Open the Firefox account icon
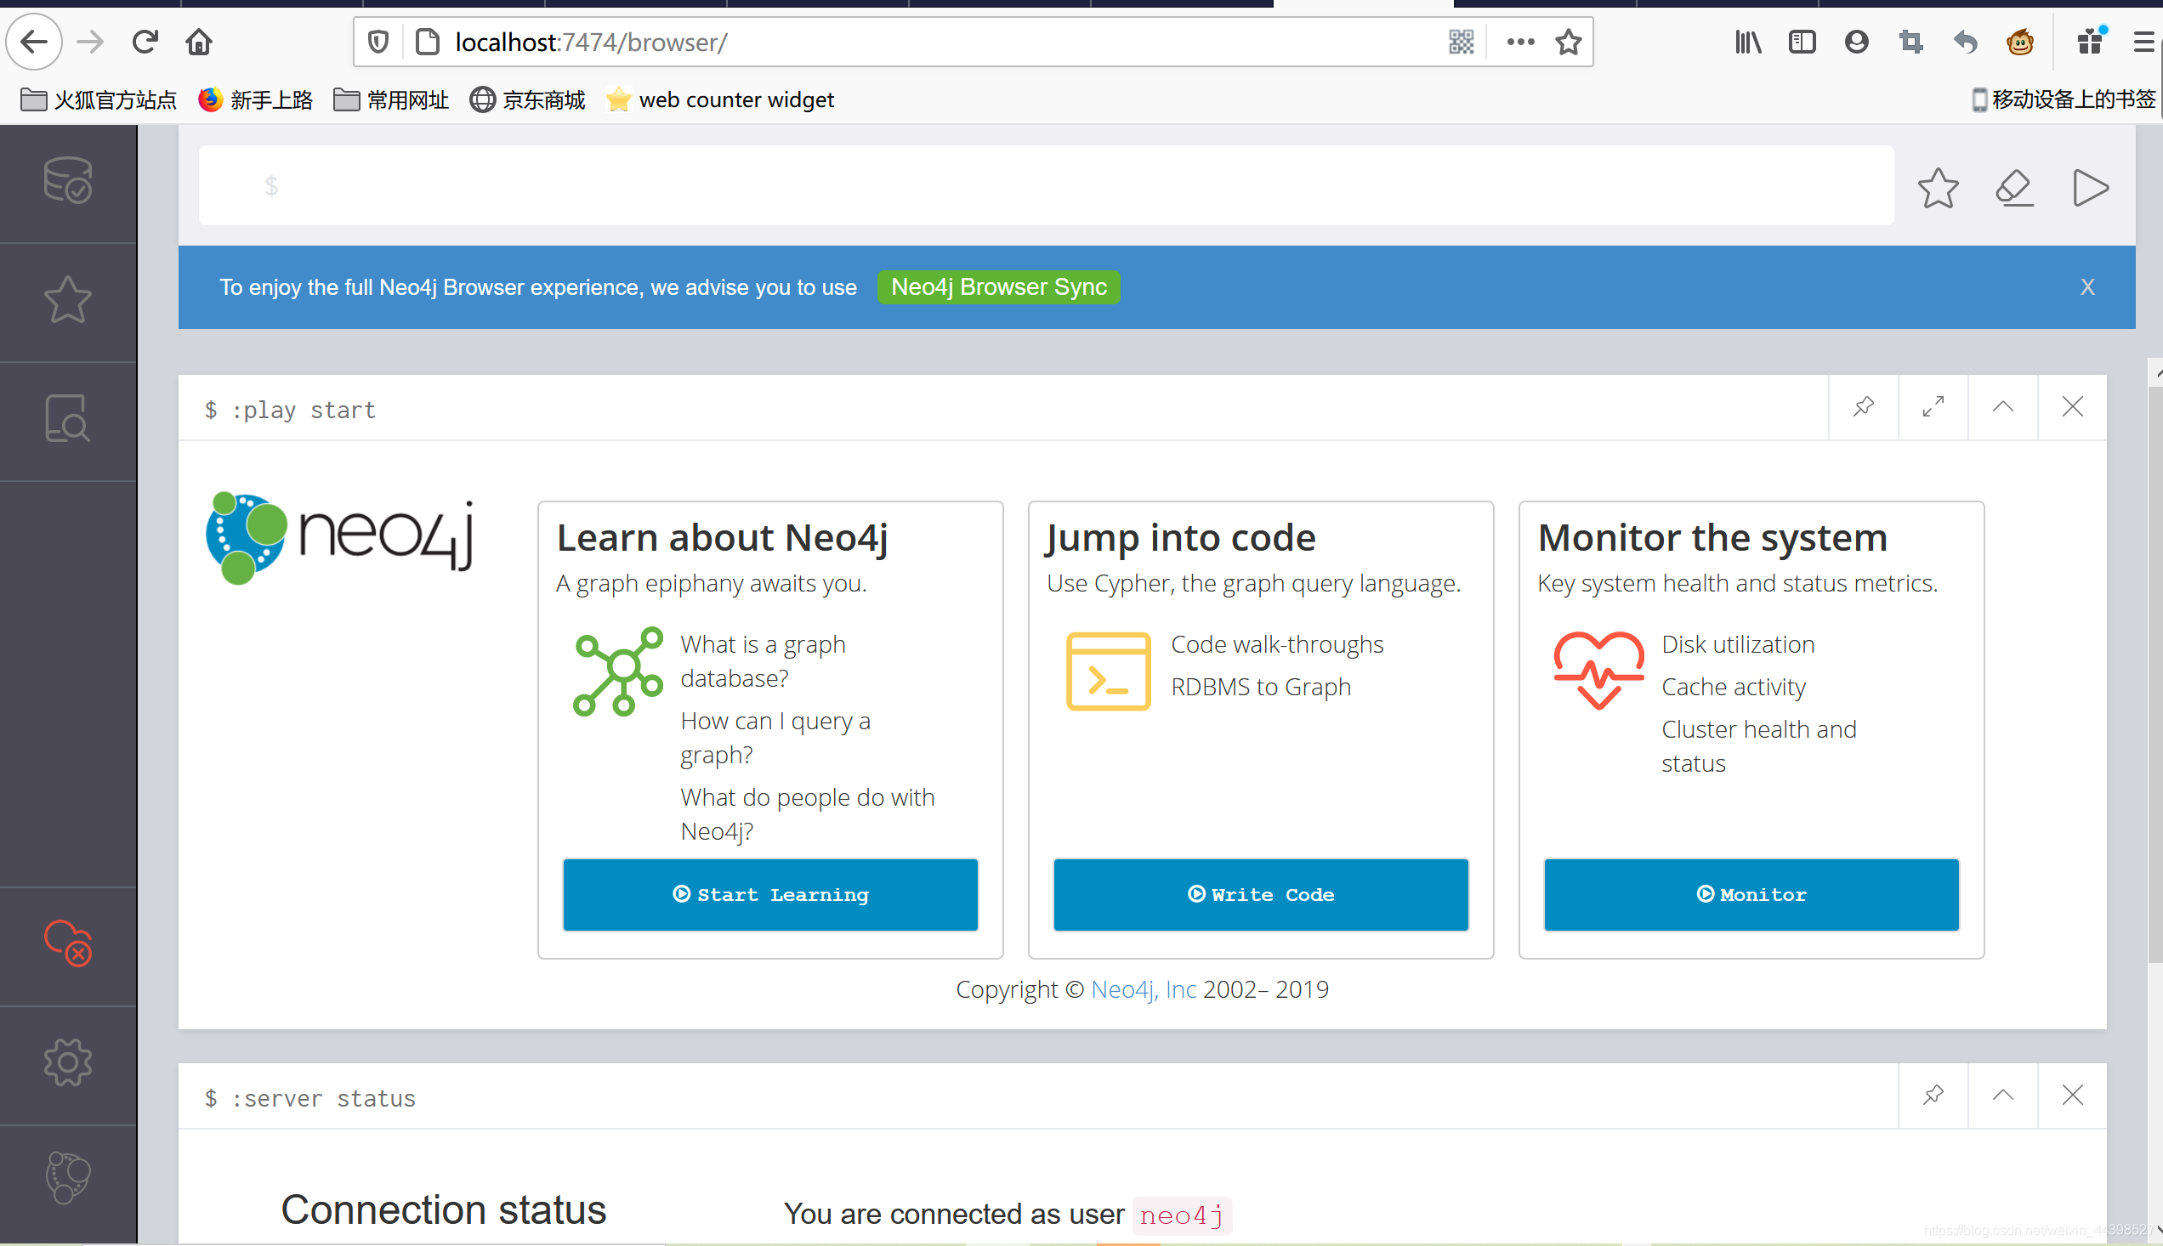The image size is (2163, 1246). pyautogui.click(x=1856, y=41)
